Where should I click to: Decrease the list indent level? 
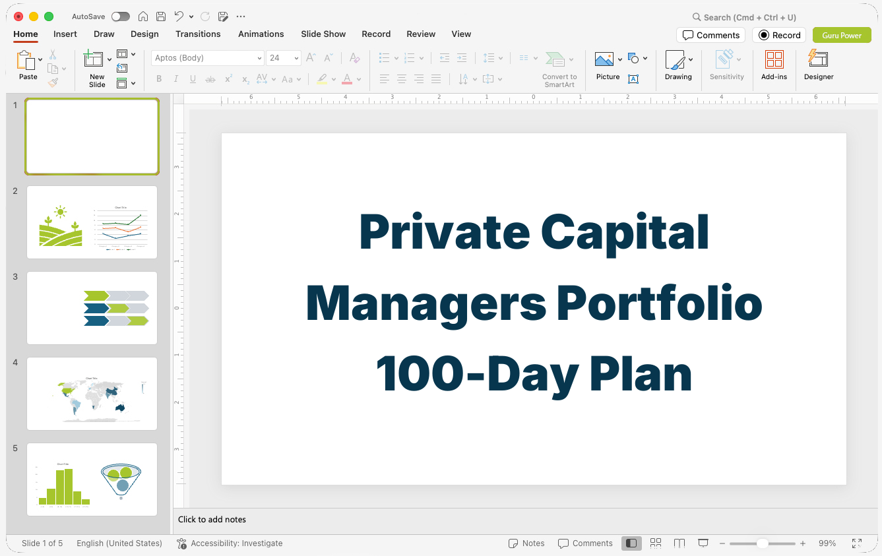[445, 58]
